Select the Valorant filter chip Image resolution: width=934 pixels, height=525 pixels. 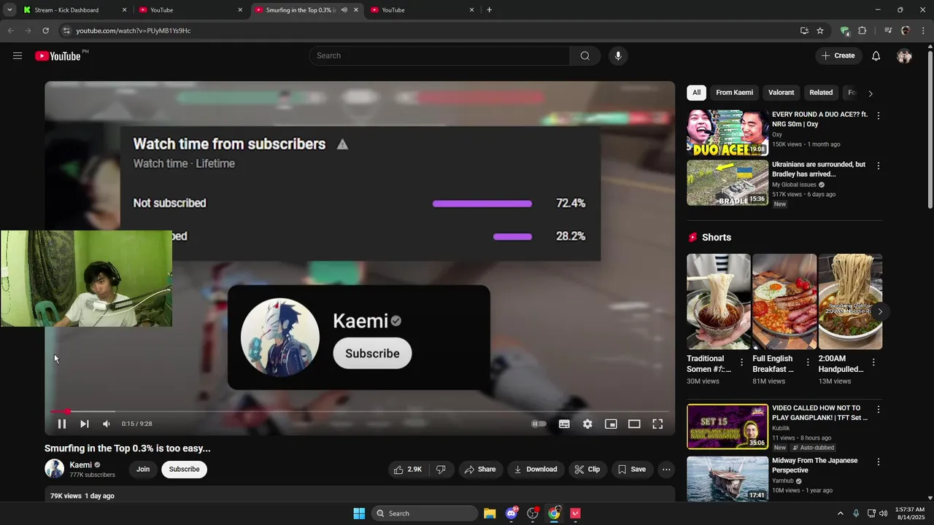781,93
